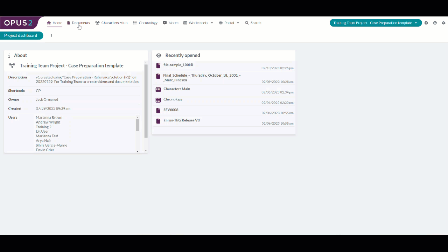448x252 pixels.
Task: Select user Silvia Garcia-Munro
Action: [x=51, y=145]
